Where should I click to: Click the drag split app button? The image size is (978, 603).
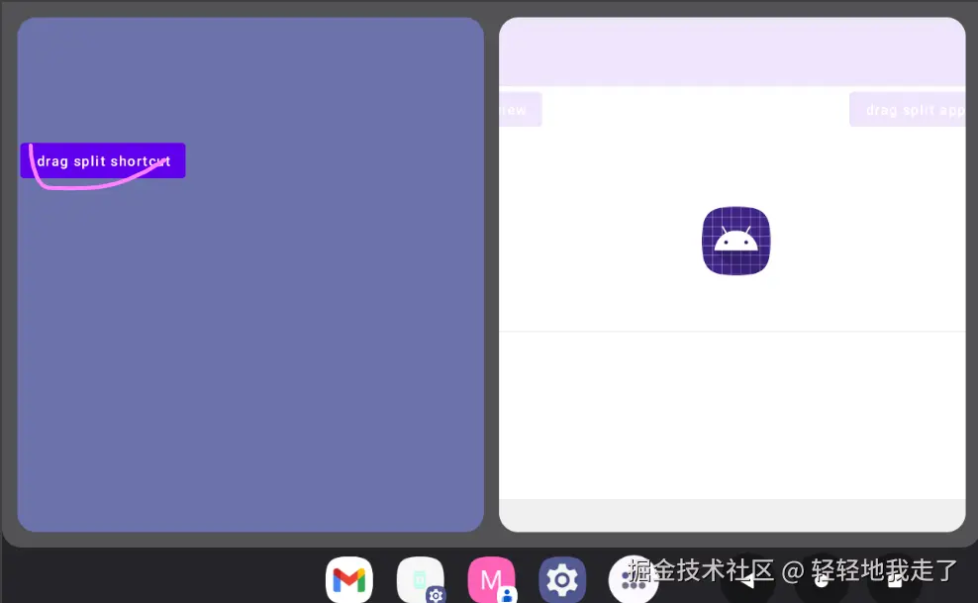pos(908,110)
